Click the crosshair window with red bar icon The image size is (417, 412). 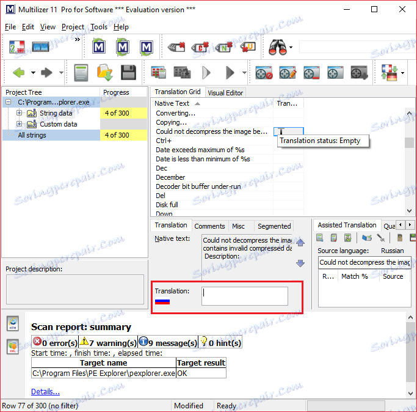tap(311, 73)
